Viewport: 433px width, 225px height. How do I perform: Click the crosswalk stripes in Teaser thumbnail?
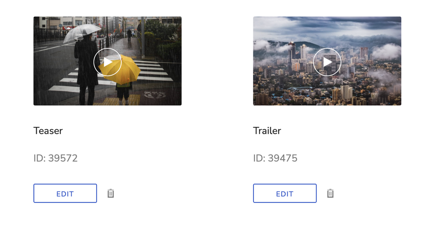pos(155,70)
